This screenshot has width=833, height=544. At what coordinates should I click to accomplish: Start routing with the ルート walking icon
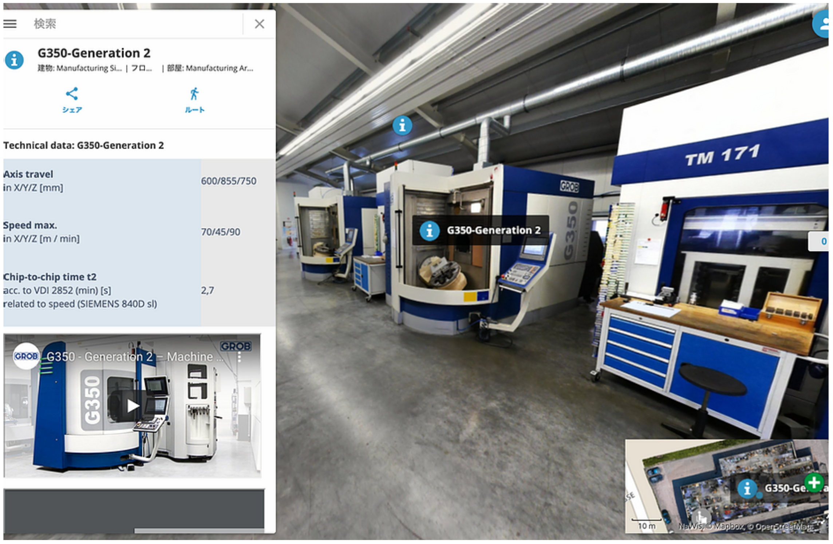point(194,100)
